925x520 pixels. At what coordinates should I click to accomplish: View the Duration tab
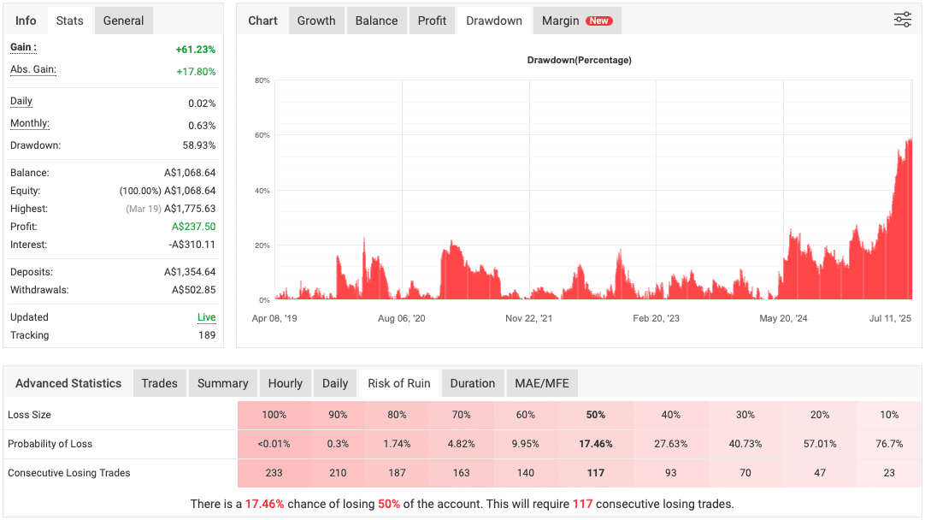pos(472,383)
